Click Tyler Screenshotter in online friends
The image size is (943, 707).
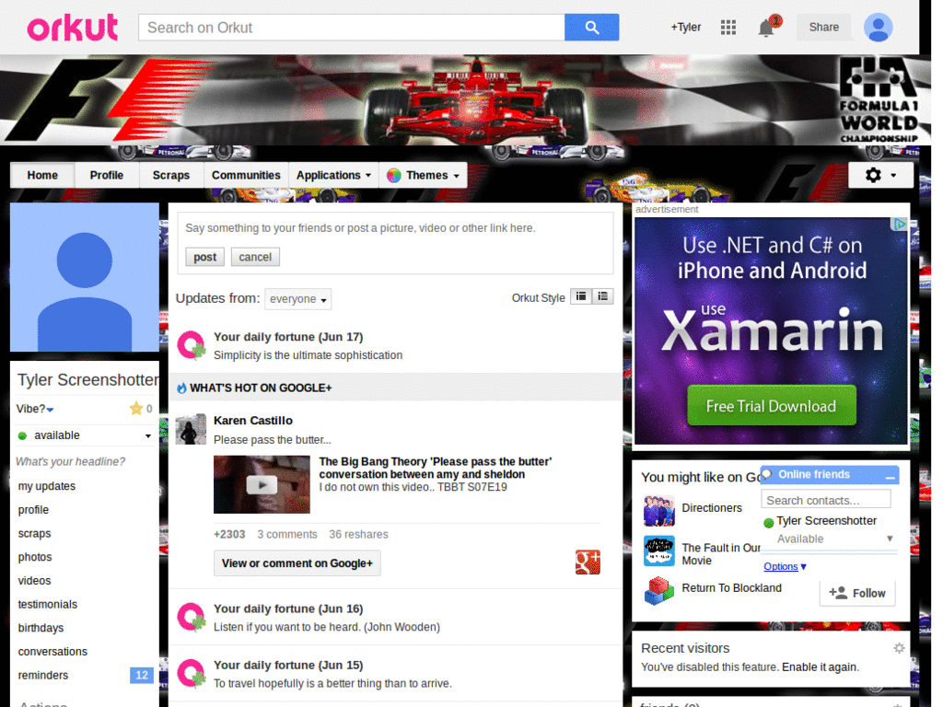[826, 521]
